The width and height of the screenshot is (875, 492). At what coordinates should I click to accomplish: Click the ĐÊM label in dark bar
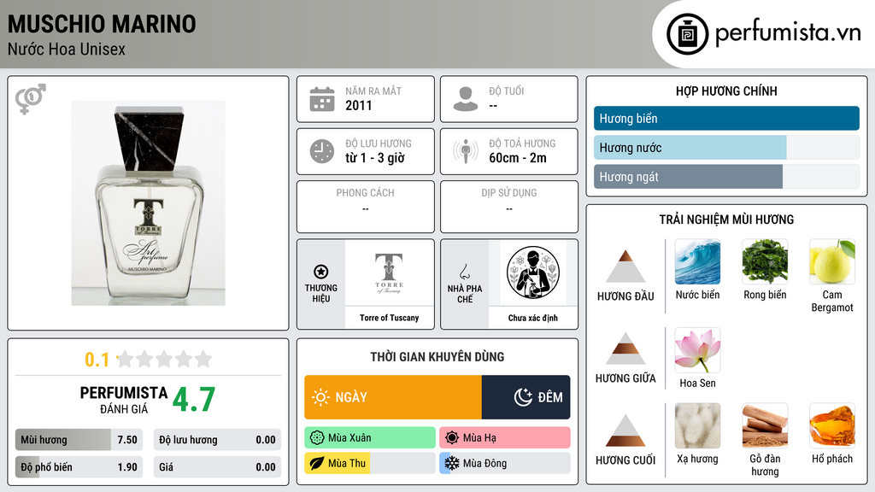point(550,397)
